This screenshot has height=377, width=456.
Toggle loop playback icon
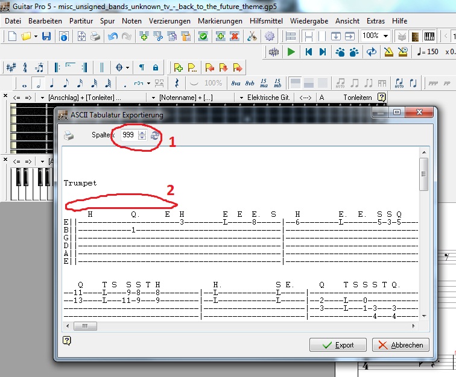372,52
